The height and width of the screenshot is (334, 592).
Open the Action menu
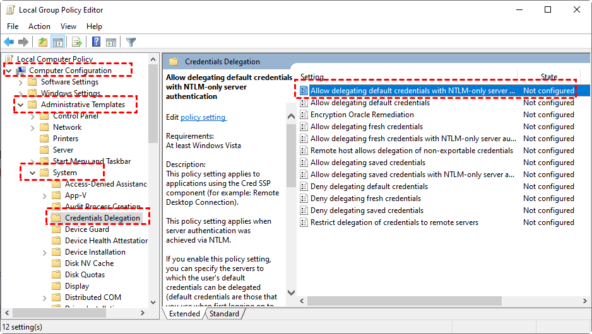click(x=39, y=26)
